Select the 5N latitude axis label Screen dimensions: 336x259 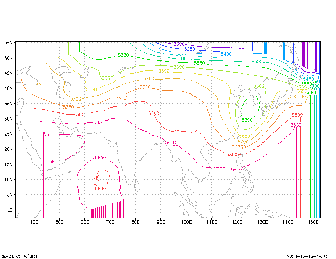coord(10,194)
